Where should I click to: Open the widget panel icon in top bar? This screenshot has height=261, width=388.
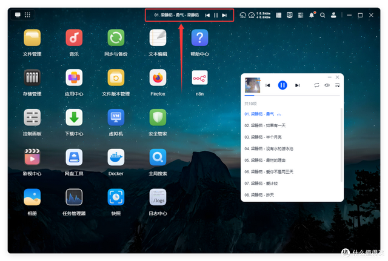tap(279, 15)
